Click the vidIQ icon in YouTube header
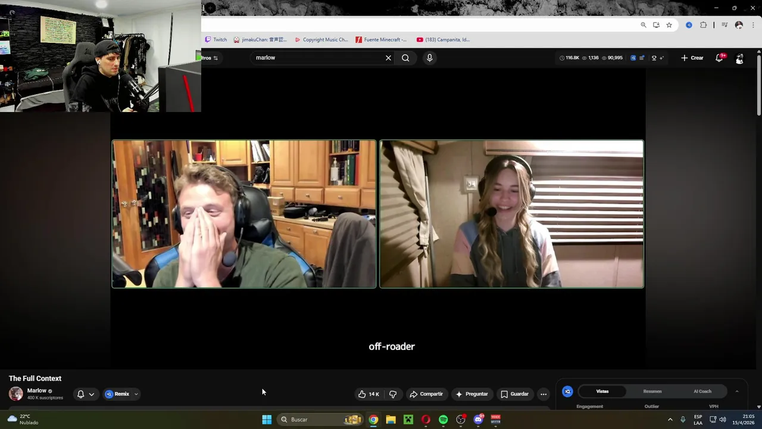The height and width of the screenshot is (429, 762). point(633,58)
